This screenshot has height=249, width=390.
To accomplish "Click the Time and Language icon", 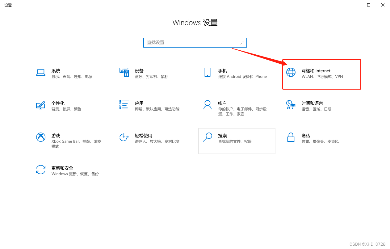I will pyautogui.click(x=291, y=105).
